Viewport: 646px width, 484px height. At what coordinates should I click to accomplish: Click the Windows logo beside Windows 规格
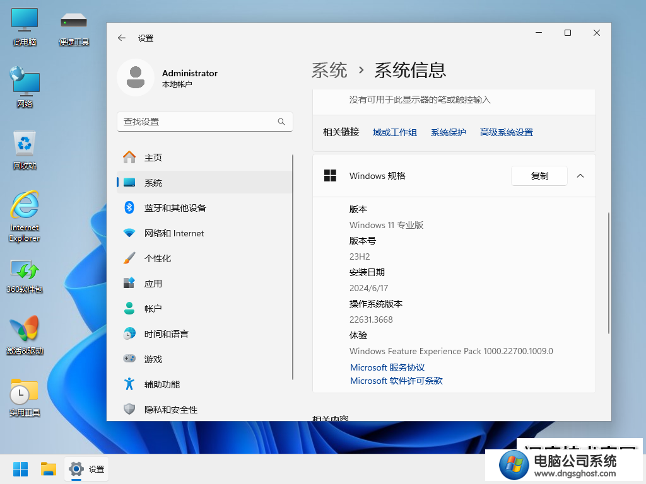[330, 176]
